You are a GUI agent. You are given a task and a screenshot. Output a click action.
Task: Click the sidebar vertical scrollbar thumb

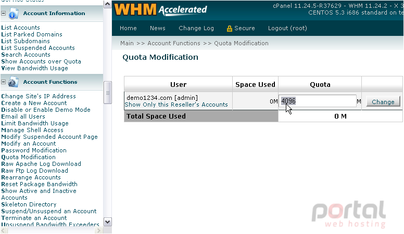click(107, 93)
